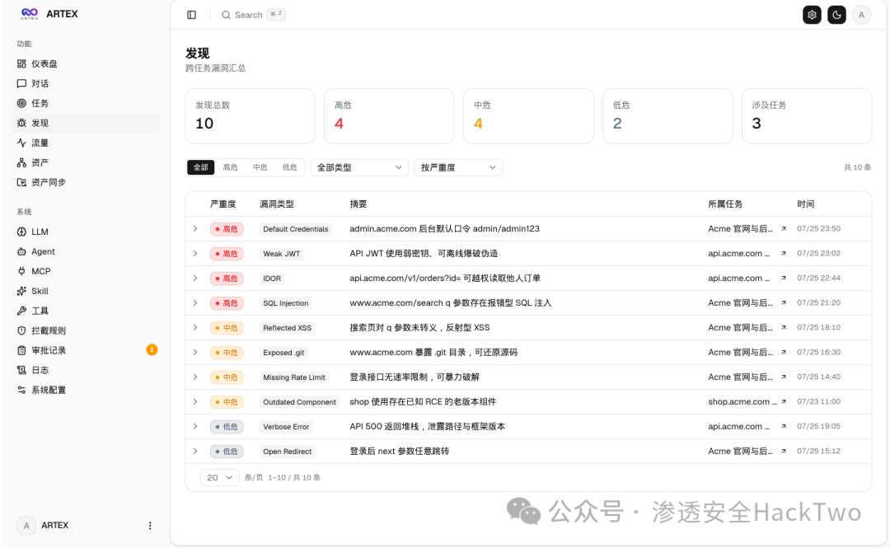The width and height of the screenshot is (890, 548).
Task: Click the 严重度 column header
Action: pos(223,204)
